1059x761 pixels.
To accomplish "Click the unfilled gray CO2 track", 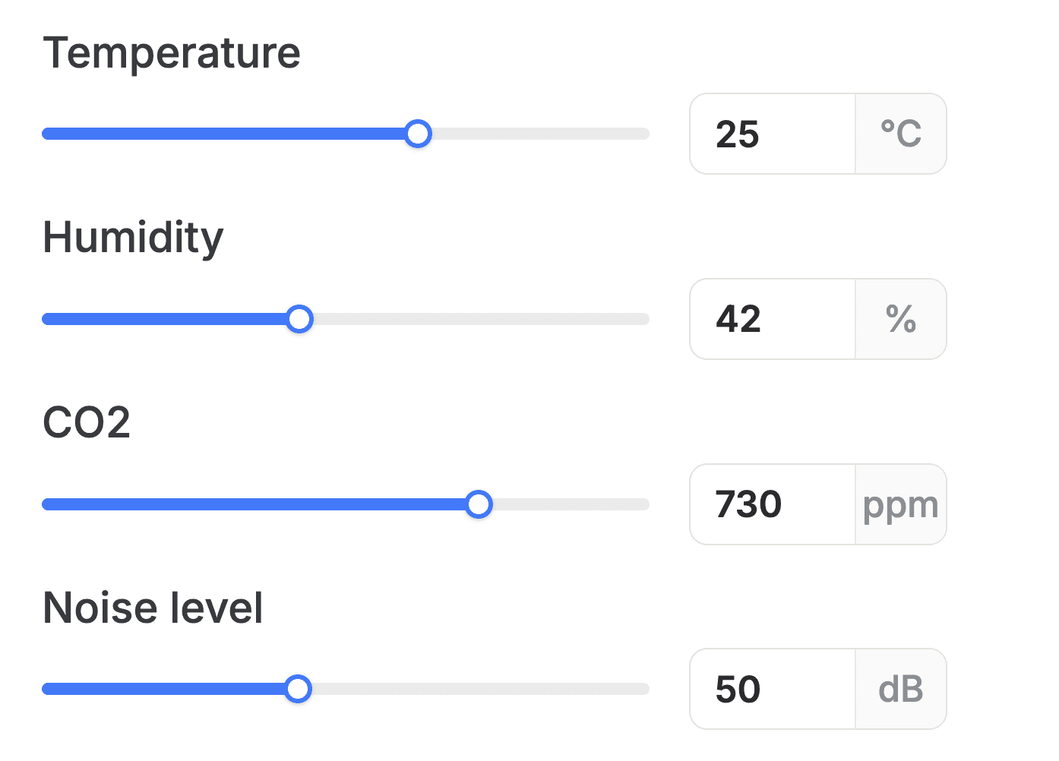I will pyautogui.click(x=571, y=504).
